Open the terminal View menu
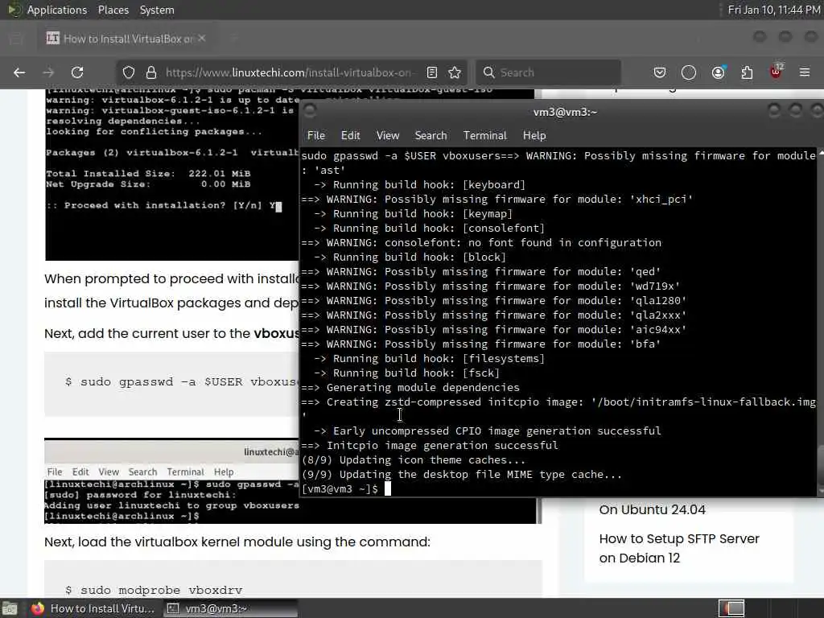Screen dimensions: 824x618 coord(388,135)
